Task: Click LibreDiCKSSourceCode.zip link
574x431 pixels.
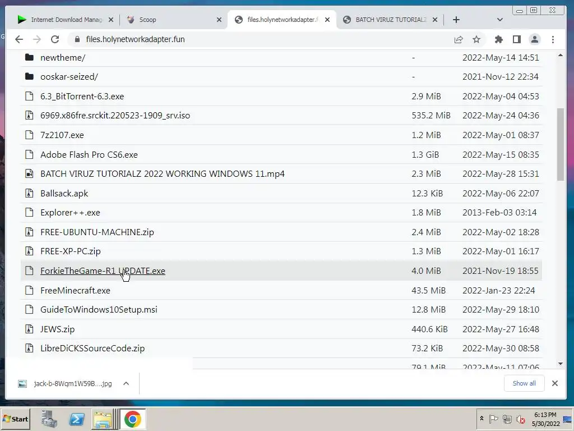Action: tap(92, 348)
